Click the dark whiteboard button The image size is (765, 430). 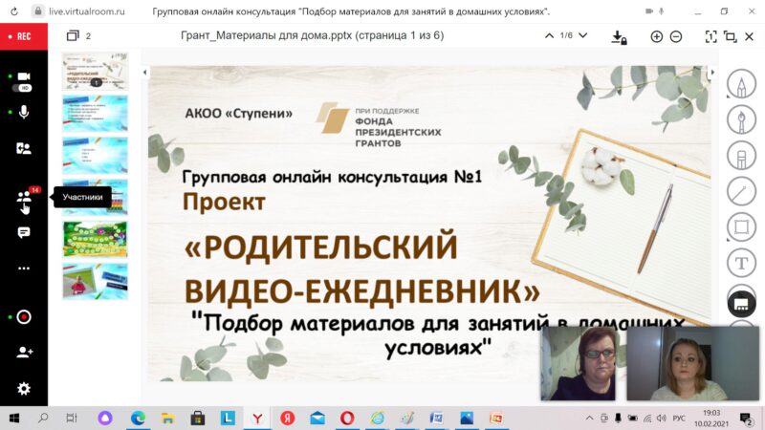pyautogui.click(x=742, y=304)
